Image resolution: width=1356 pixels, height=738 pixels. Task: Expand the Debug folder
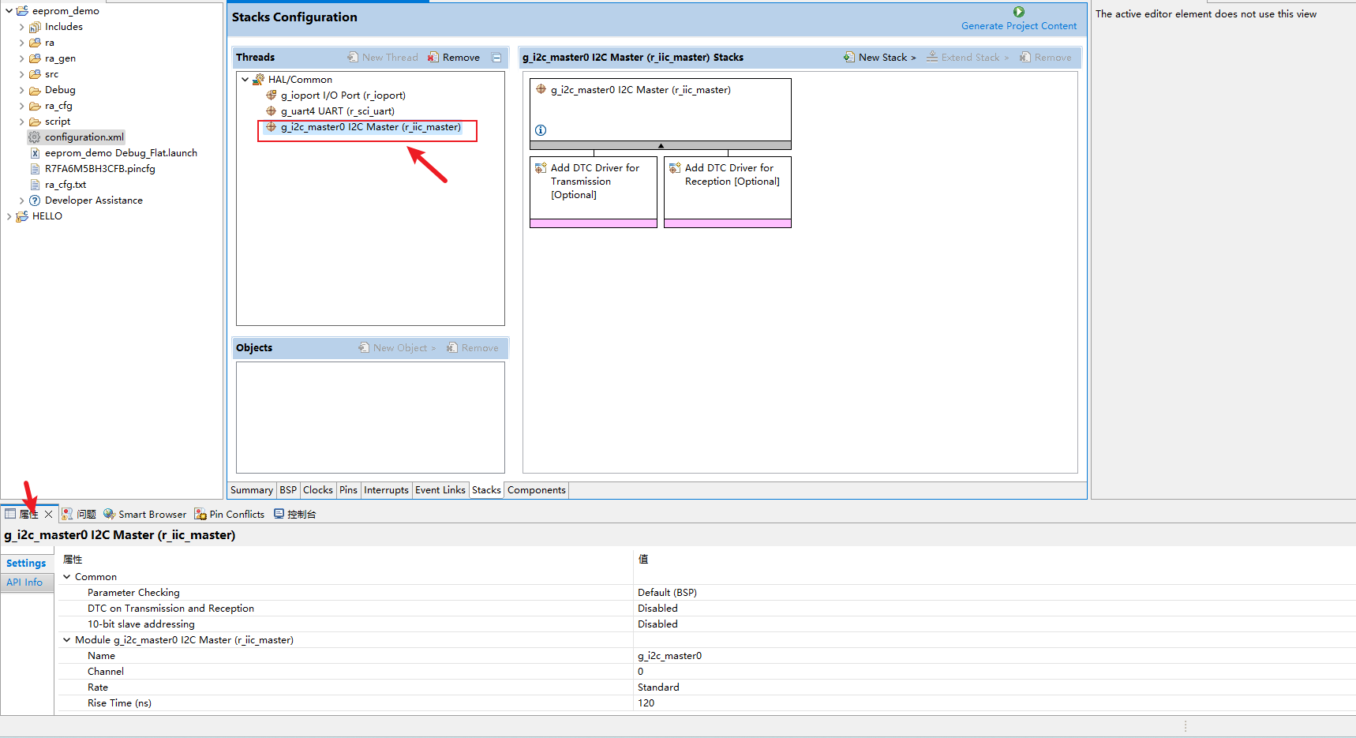coord(21,90)
